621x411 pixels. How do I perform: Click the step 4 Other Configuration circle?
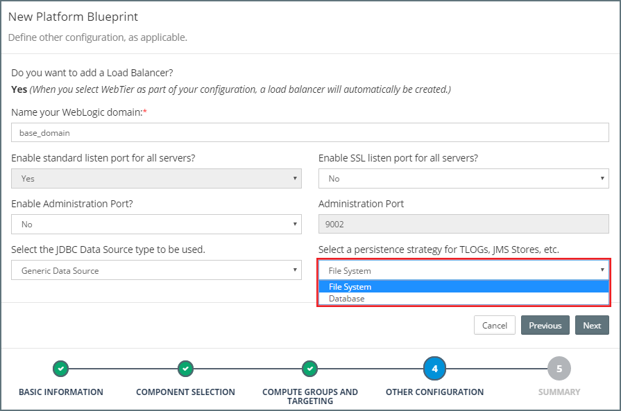[x=434, y=369]
